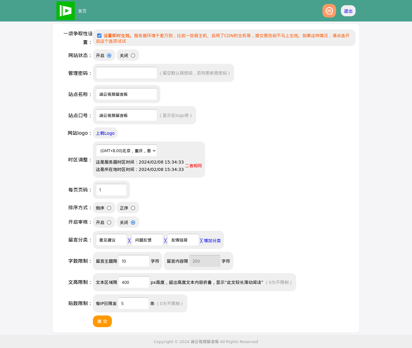The height and width of the screenshot is (348, 412).
Task: Select 关闭 for 网站状态
Action: click(x=133, y=56)
